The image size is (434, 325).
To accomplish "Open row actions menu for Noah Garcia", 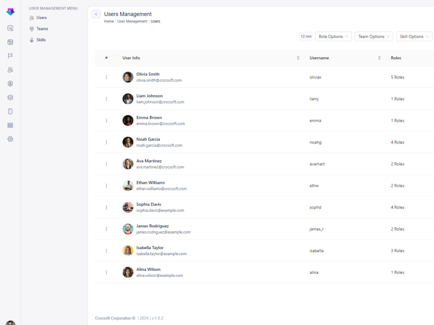I will 106,142.
